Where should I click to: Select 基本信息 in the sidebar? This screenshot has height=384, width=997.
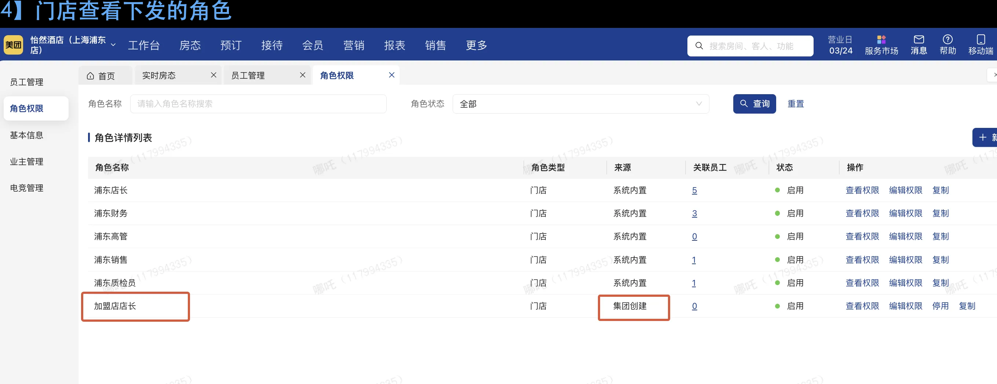[x=27, y=135]
